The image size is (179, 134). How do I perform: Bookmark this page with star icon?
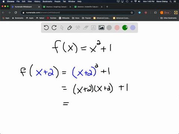pos(132,13)
